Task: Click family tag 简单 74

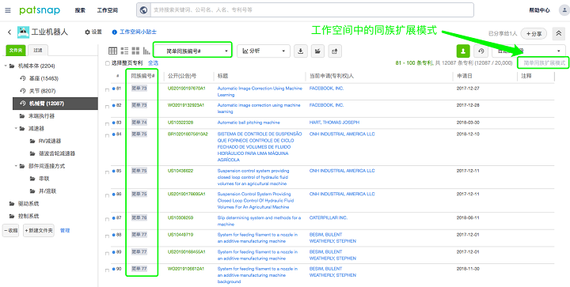Action: 139,123
